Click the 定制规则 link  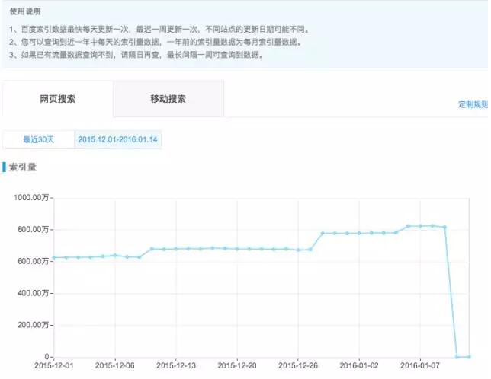tap(473, 104)
